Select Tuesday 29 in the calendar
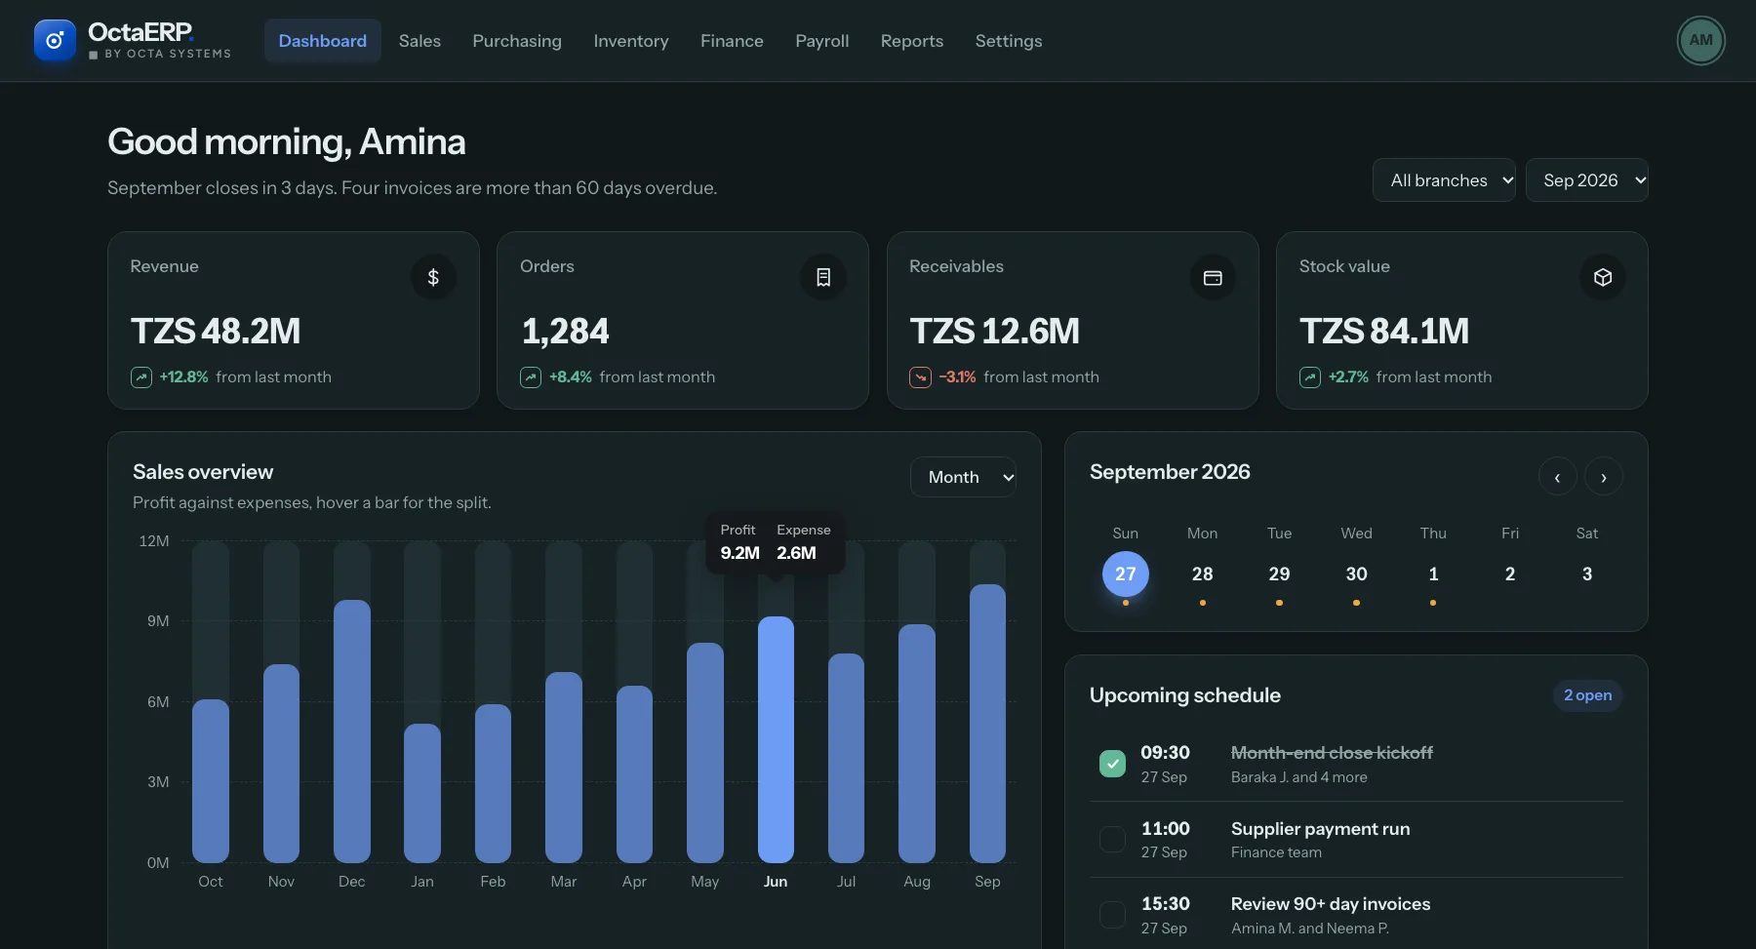Image resolution: width=1756 pixels, height=949 pixels. point(1279,574)
